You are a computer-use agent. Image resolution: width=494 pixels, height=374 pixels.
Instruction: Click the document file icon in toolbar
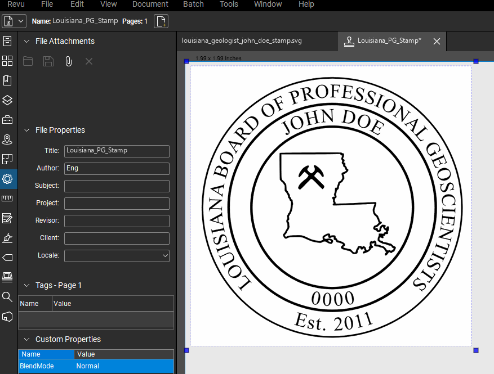8,21
